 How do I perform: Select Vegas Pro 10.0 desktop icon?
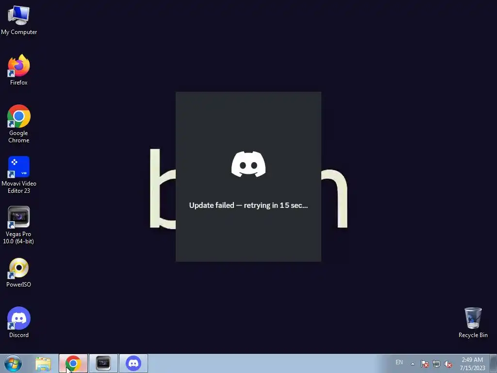point(19,225)
